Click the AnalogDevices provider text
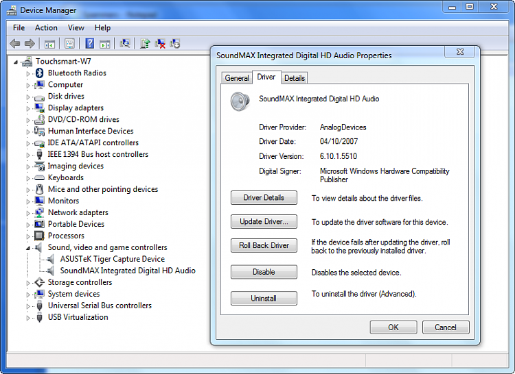The width and height of the screenshot is (515, 374). pyautogui.click(x=343, y=127)
